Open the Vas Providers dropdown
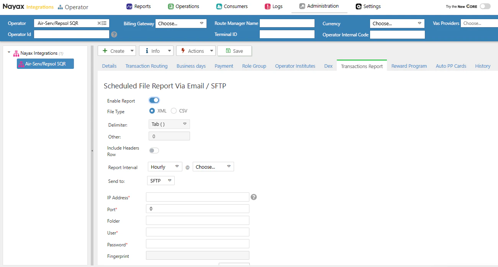The width and height of the screenshot is (498, 267). [479, 23]
